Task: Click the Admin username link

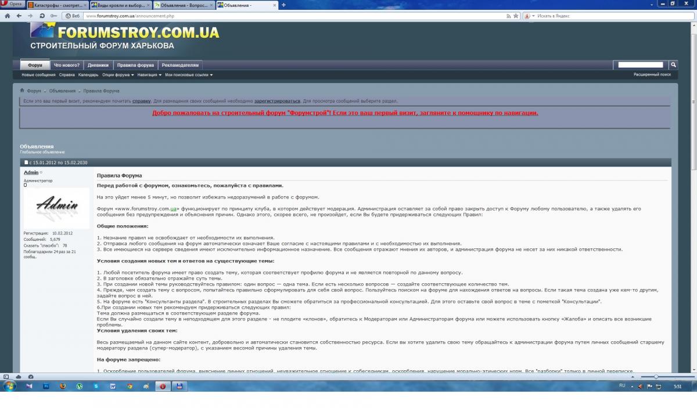Action: 31,172
